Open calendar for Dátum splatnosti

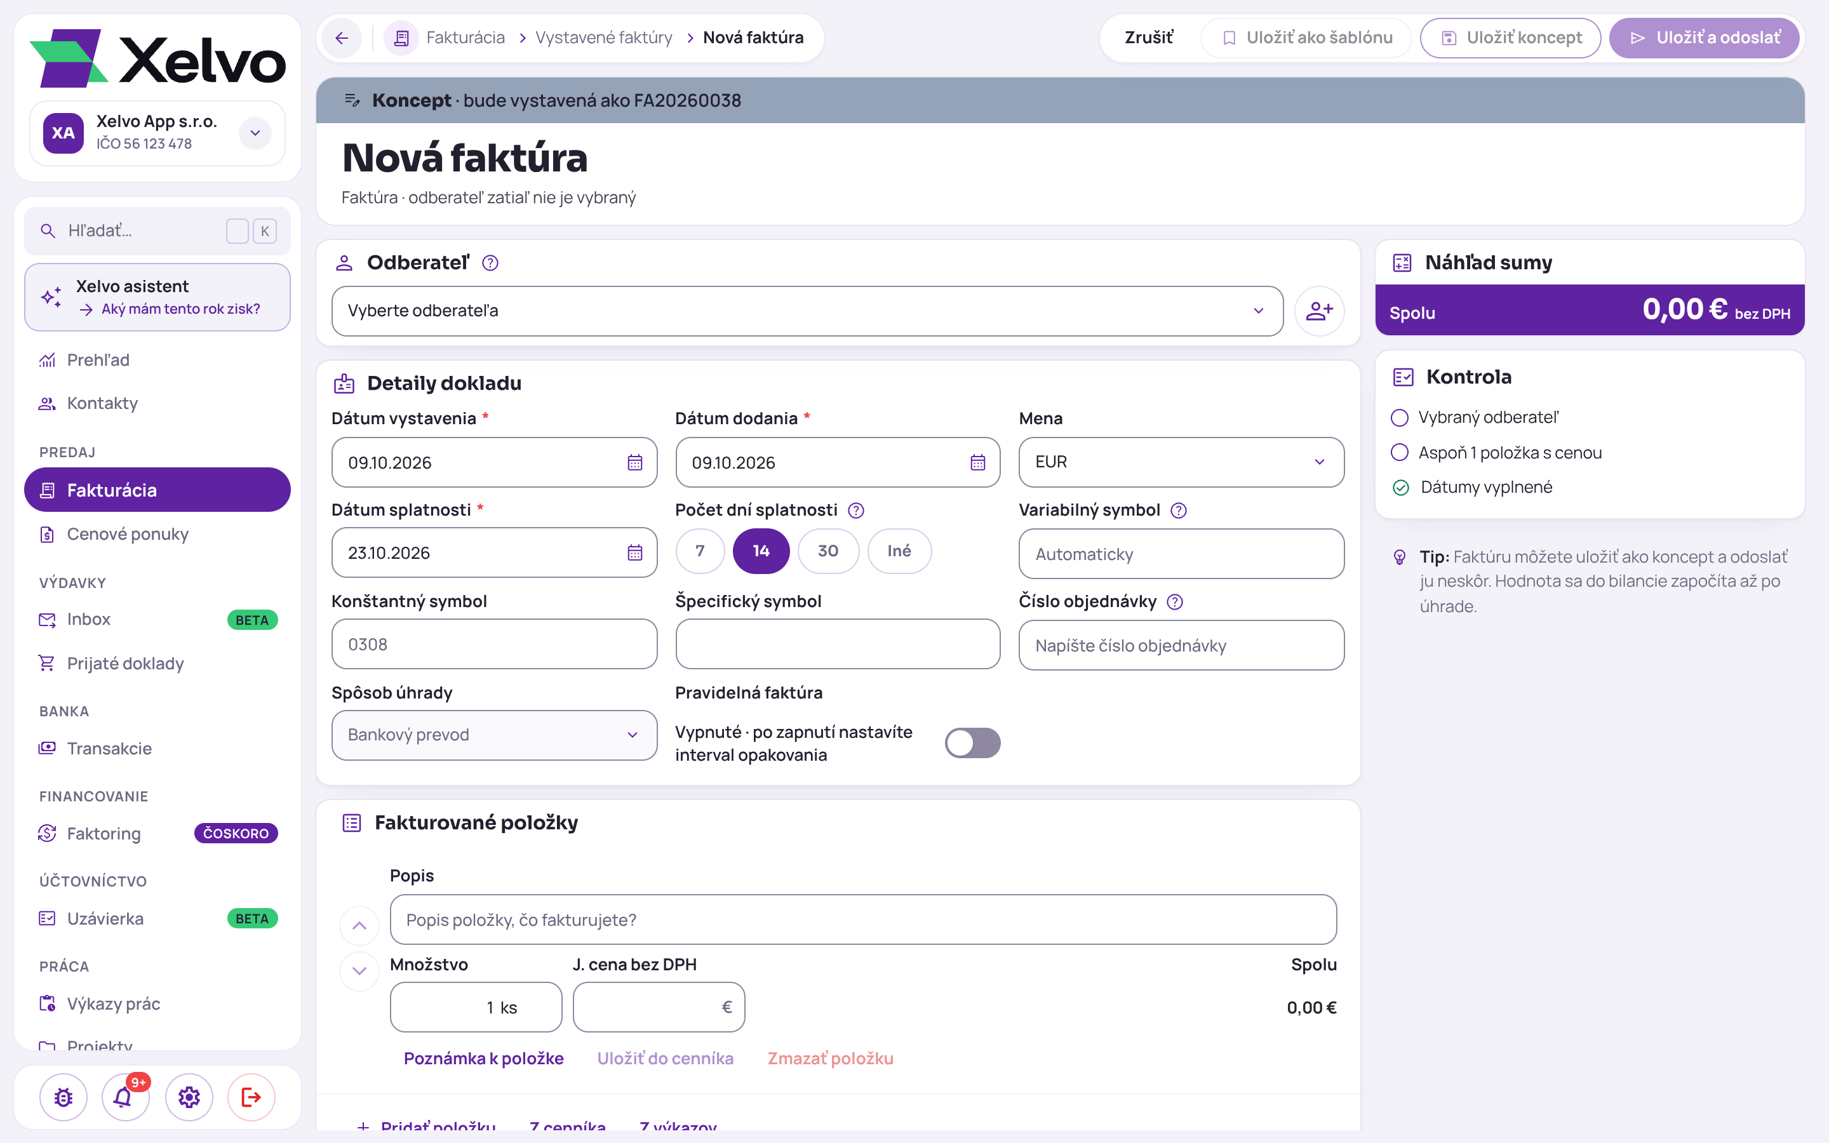pyautogui.click(x=635, y=552)
